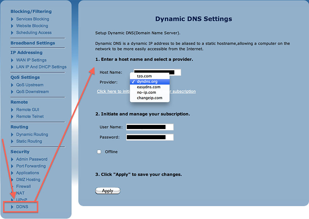The width and height of the screenshot is (309, 219).
Task: Click the User Name input field
Action: (150, 127)
